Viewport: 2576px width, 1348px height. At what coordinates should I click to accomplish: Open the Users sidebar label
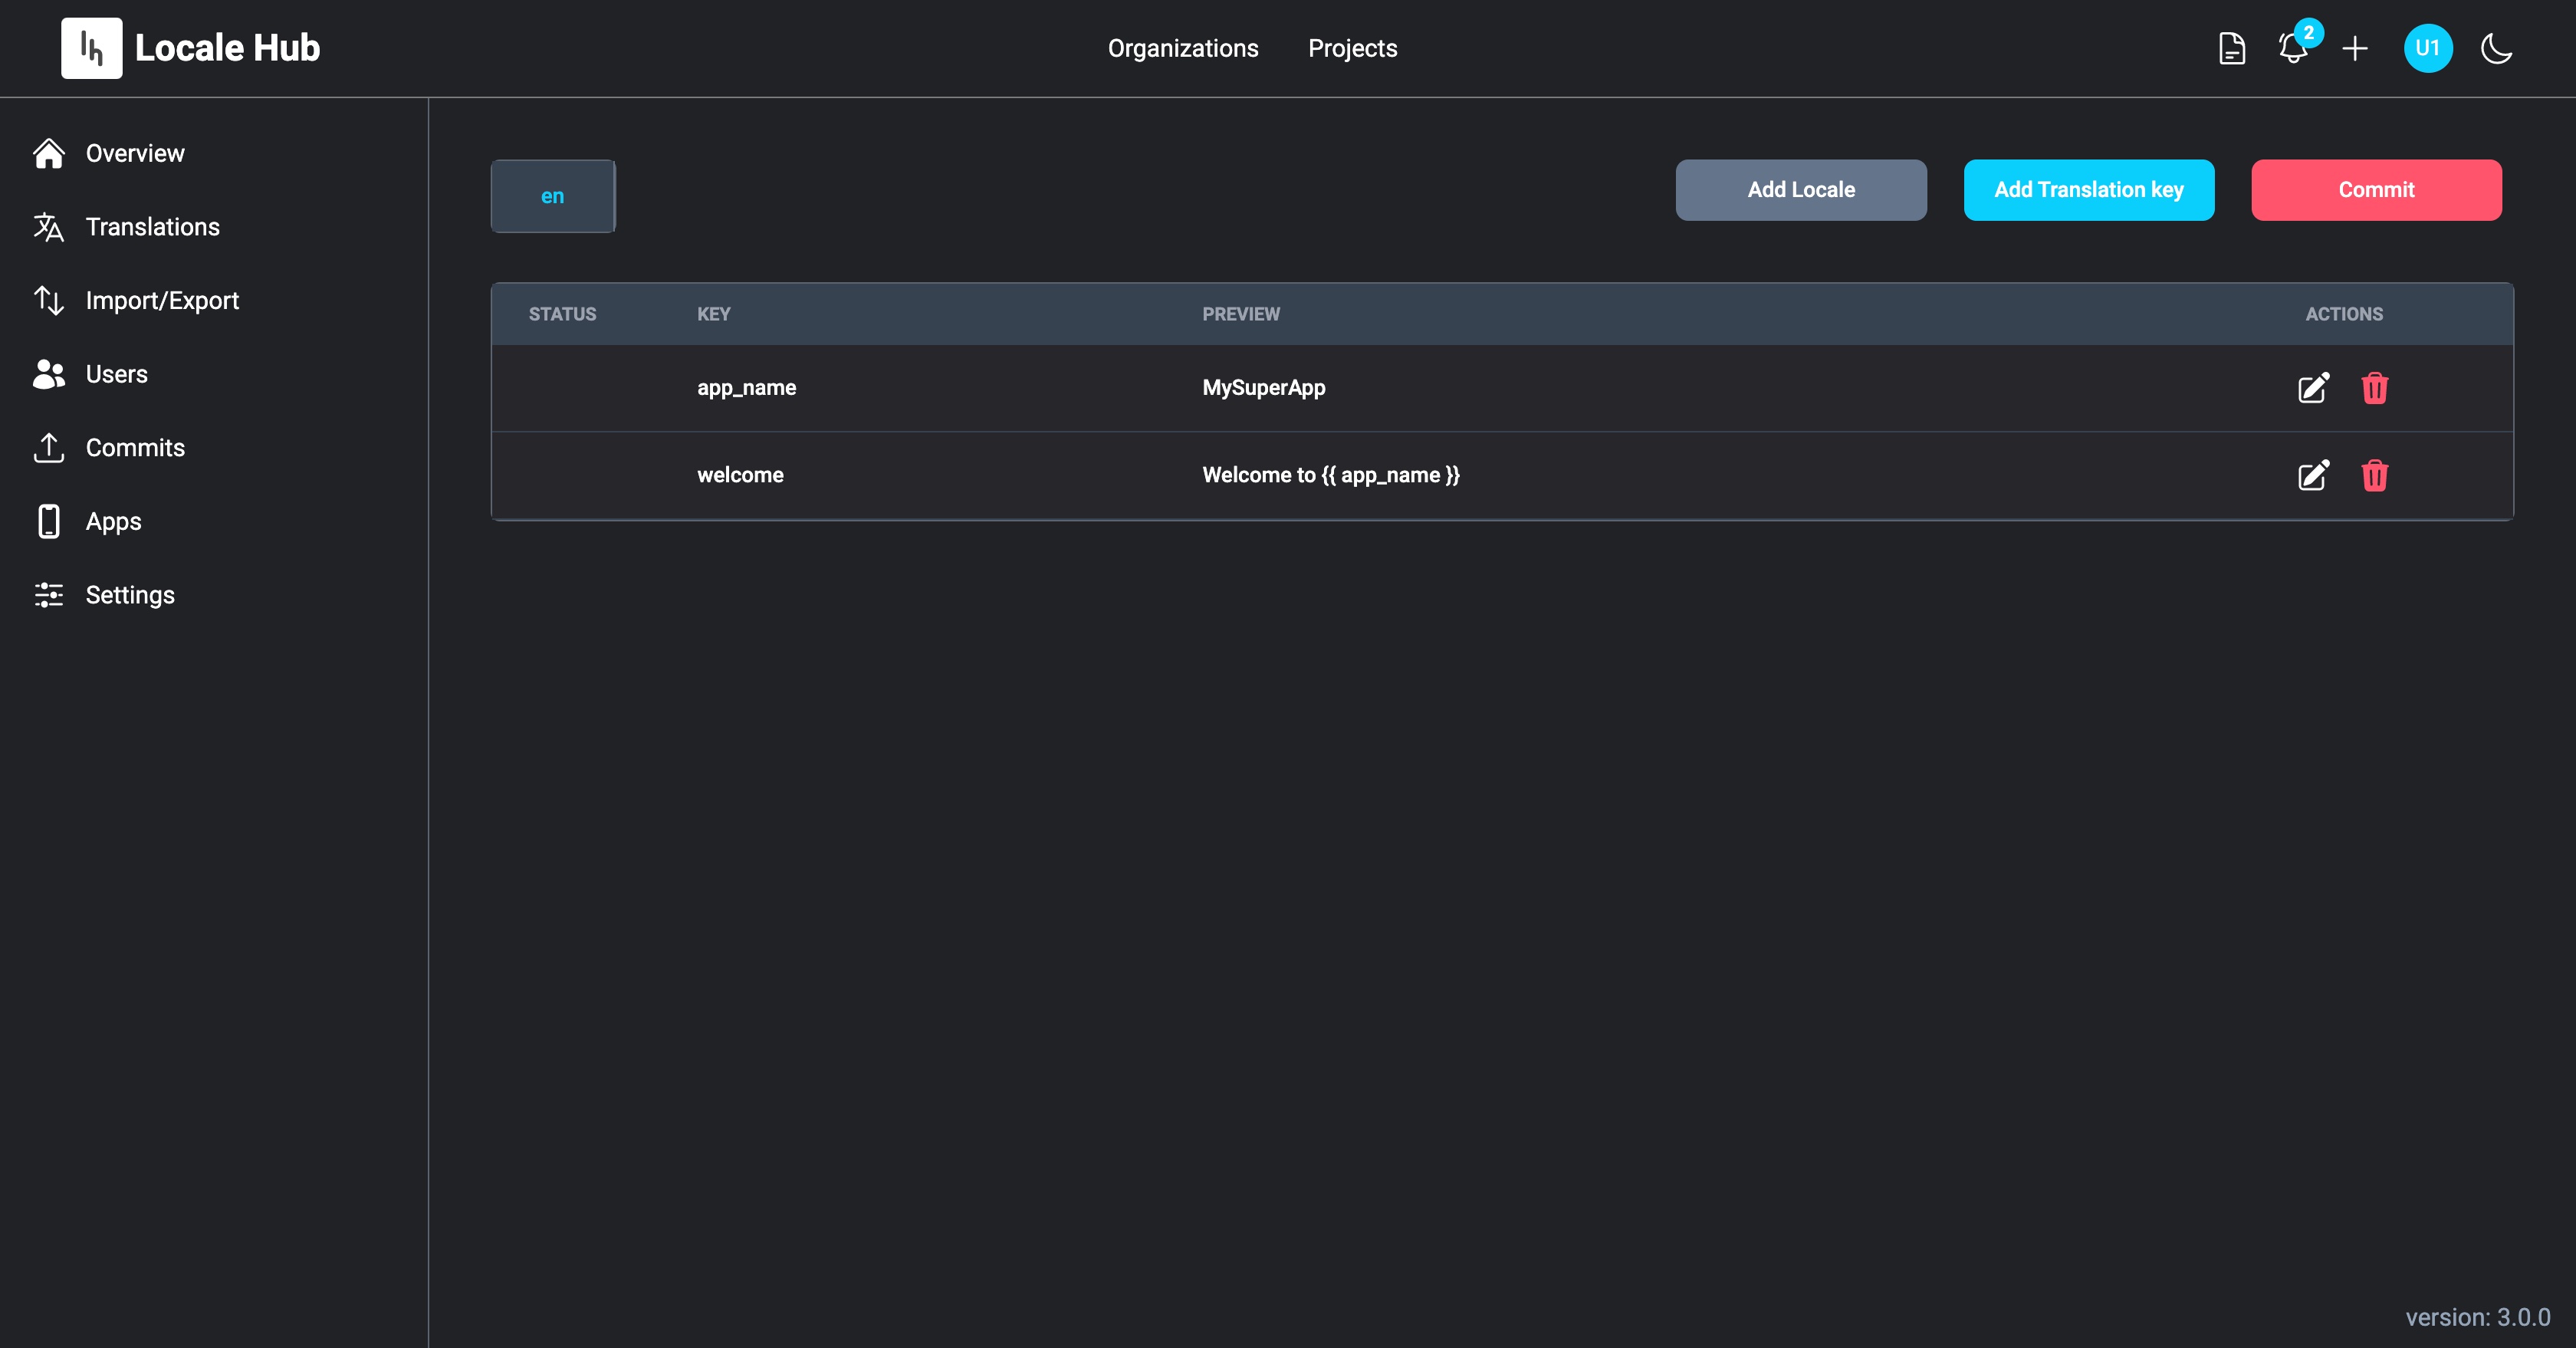(116, 374)
